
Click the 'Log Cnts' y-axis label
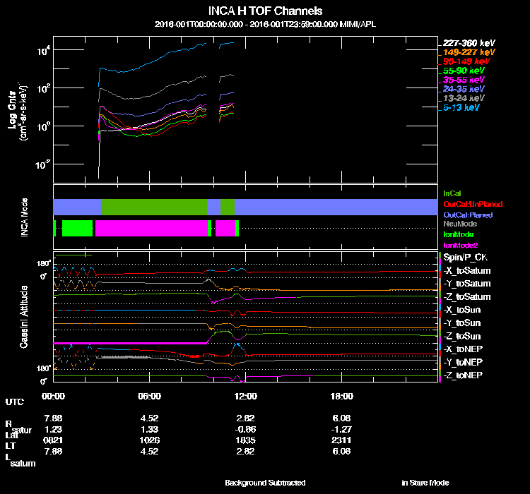(13, 110)
